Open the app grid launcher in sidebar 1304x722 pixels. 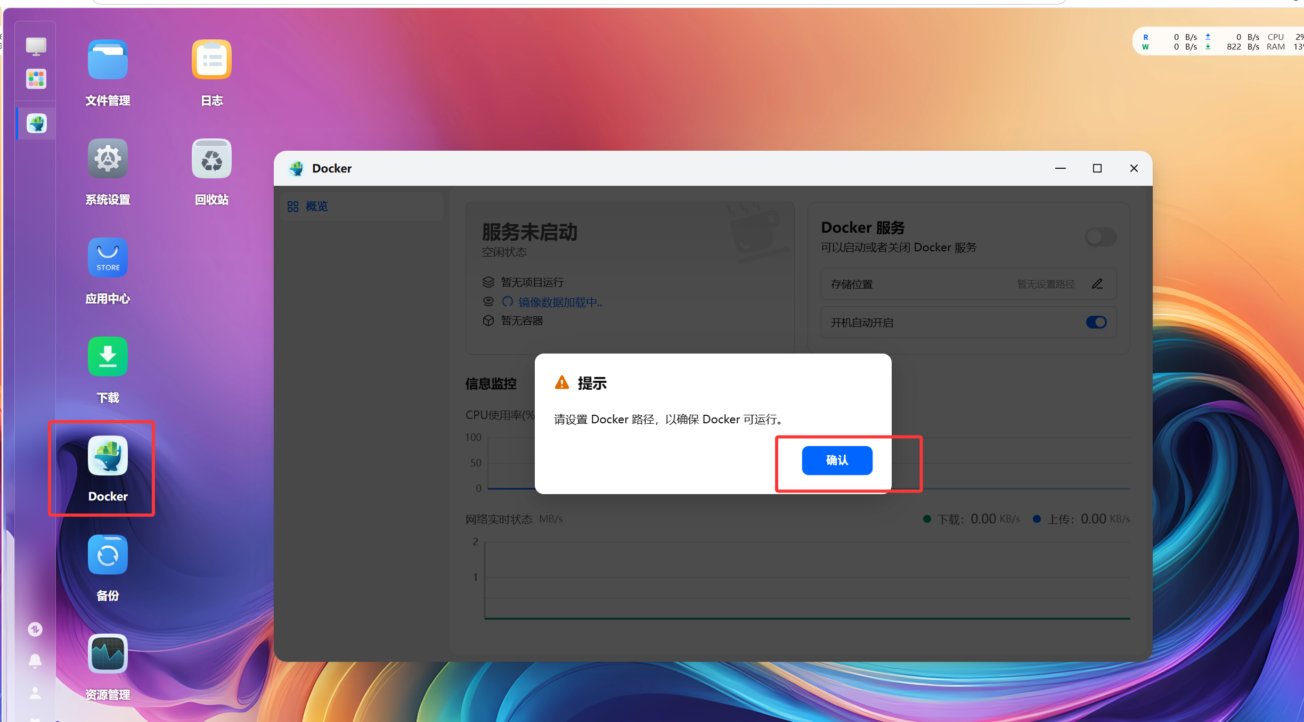(36, 79)
